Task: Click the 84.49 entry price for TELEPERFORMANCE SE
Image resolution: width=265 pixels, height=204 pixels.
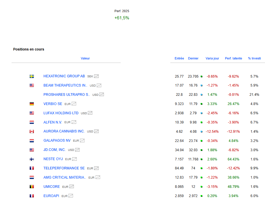Action: (179, 169)
